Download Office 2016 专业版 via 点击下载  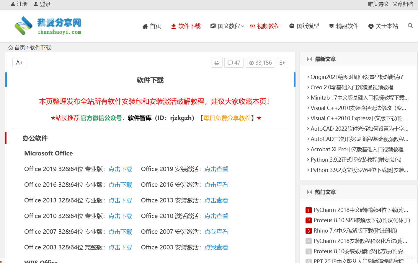click(120, 185)
